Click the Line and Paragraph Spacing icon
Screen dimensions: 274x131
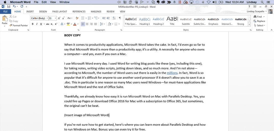[x=101, y=24]
